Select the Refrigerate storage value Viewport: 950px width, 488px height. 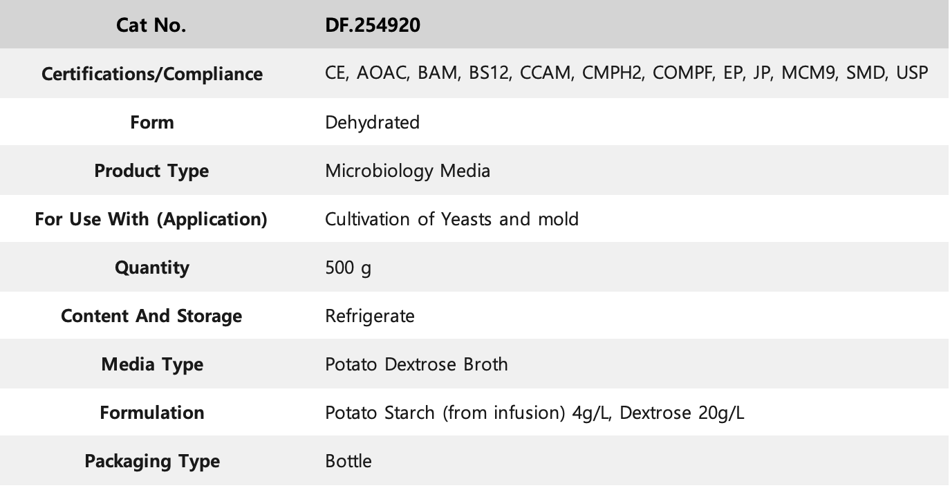coord(370,316)
